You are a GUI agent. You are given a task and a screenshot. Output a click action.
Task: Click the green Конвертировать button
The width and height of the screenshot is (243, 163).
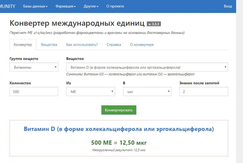119,110
